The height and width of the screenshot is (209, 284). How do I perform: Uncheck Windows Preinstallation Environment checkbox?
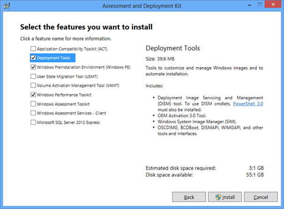click(x=33, y=67)
